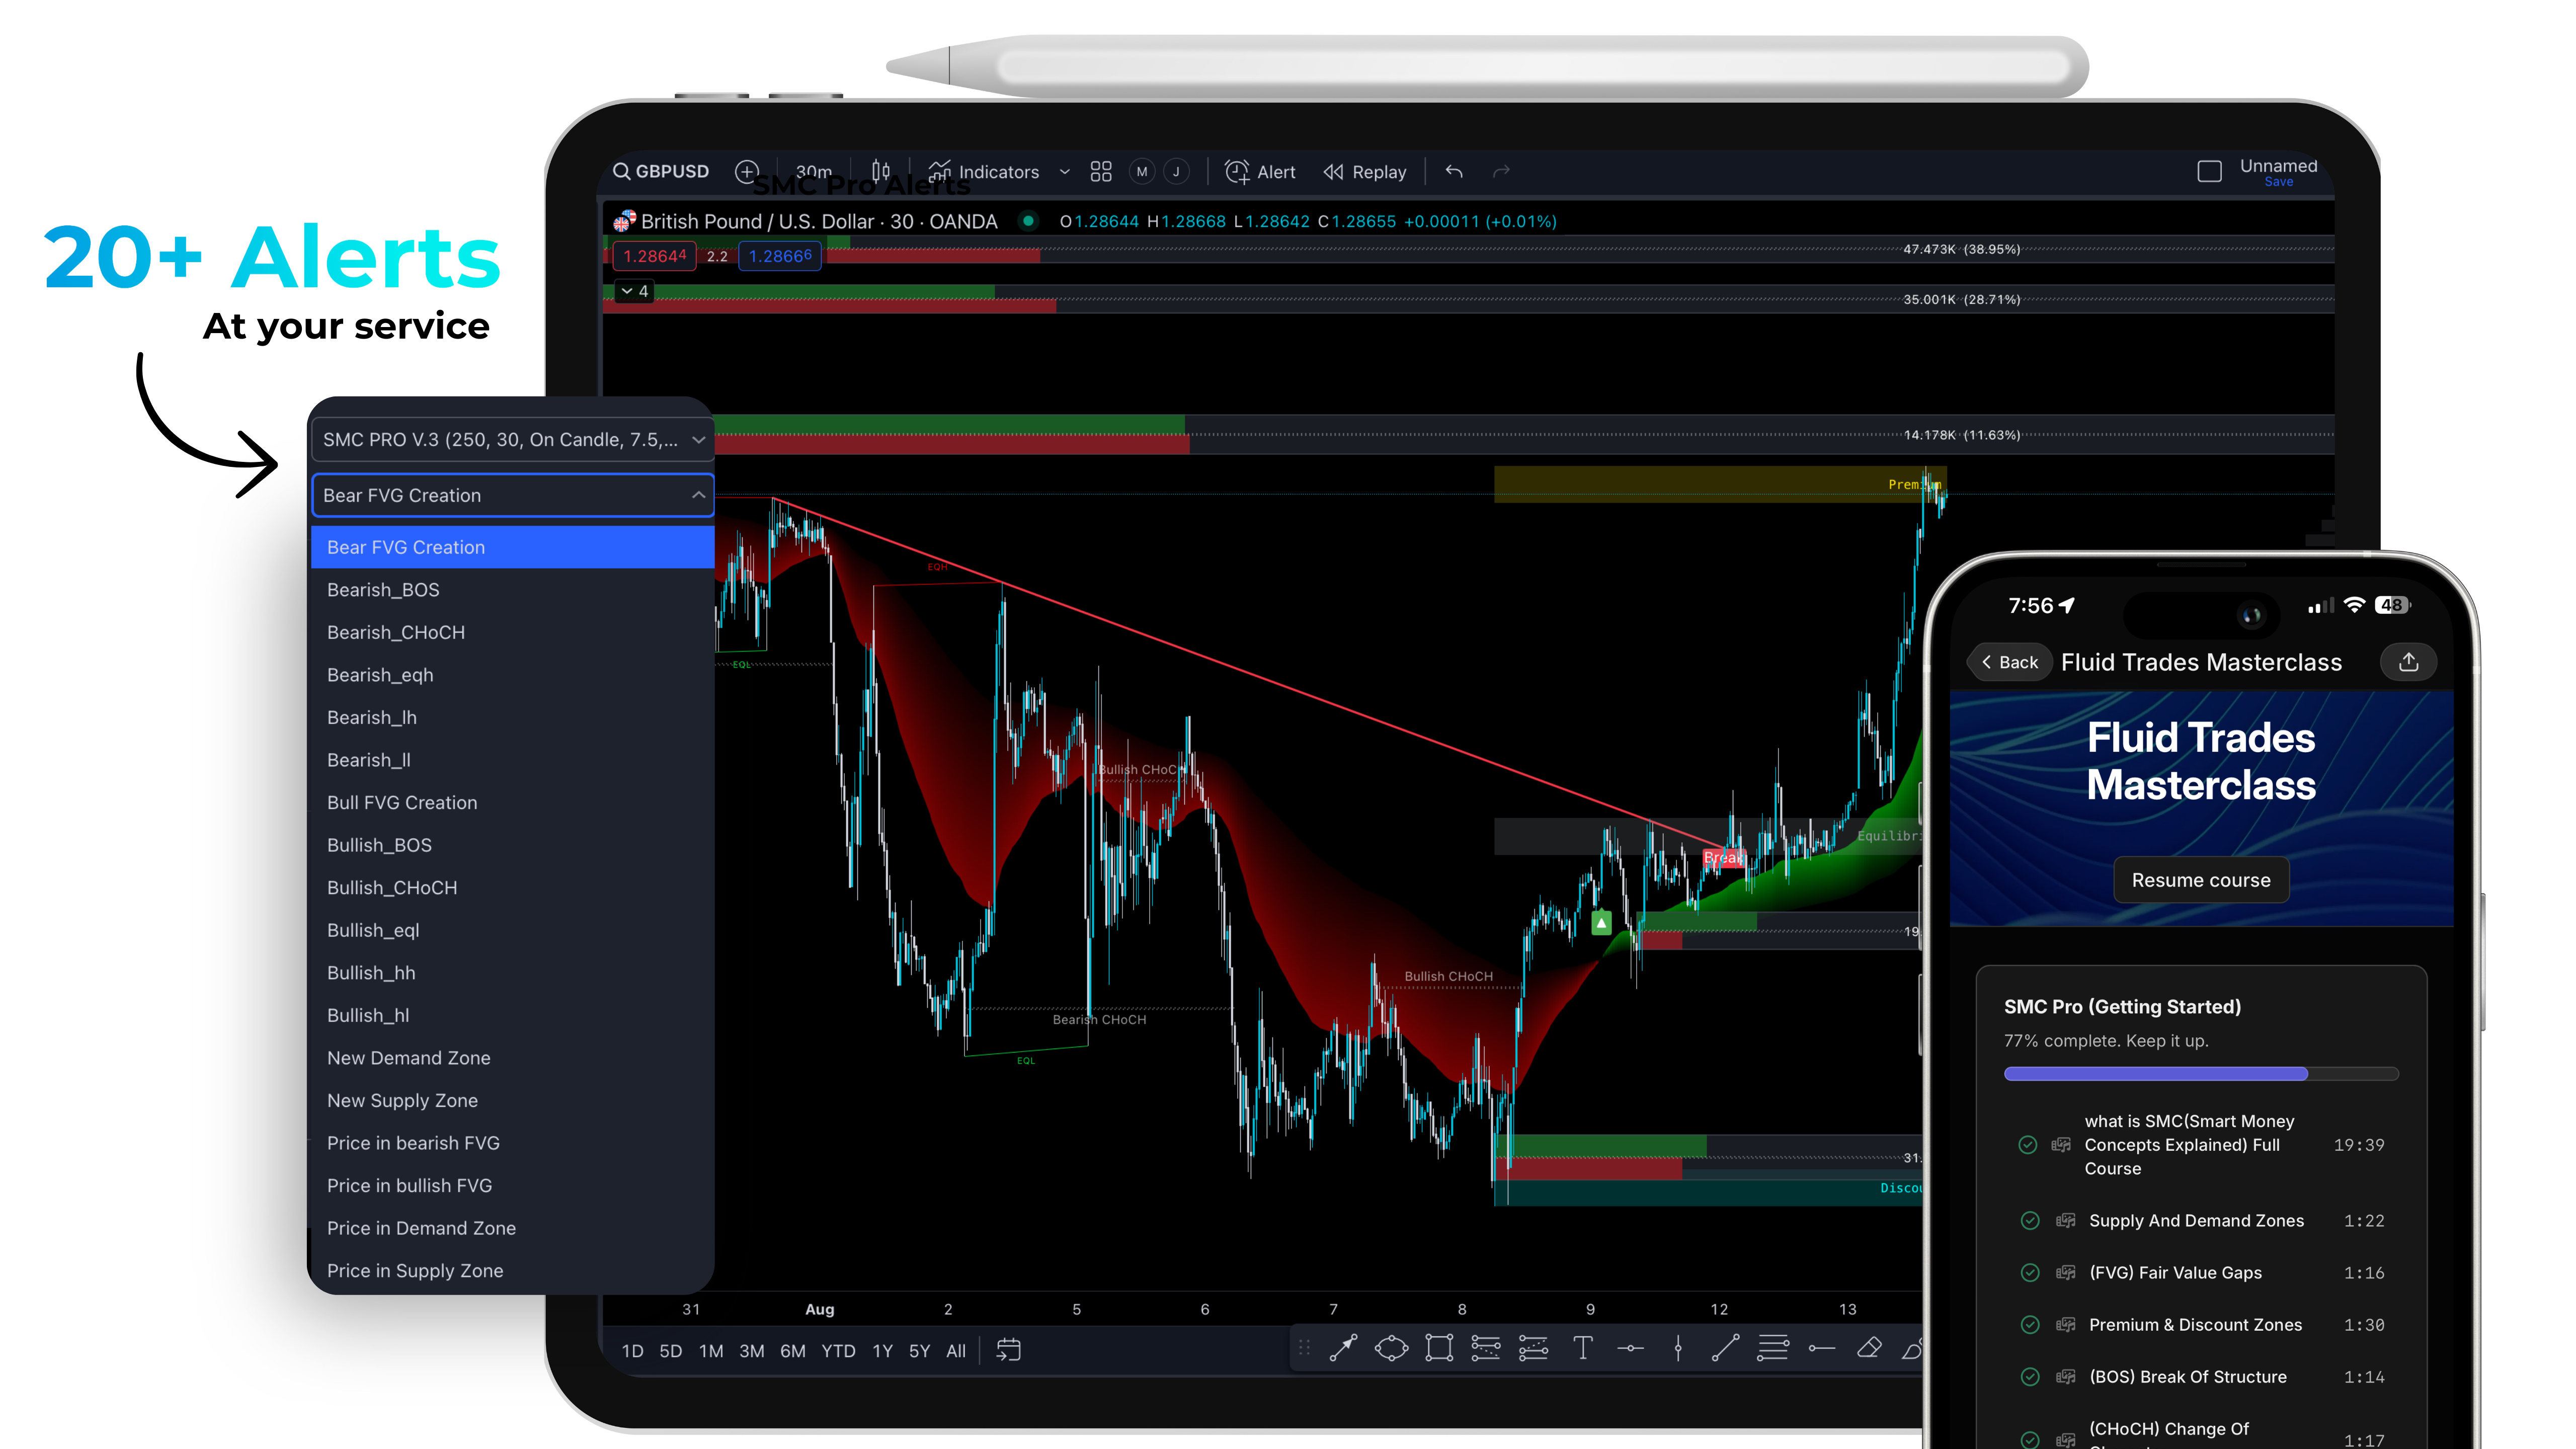Image resolution: width=2576 pixels, height=1449 pixels.
Task: Toggle the Unnamed layout checkbox
Action: (2209, 172)
